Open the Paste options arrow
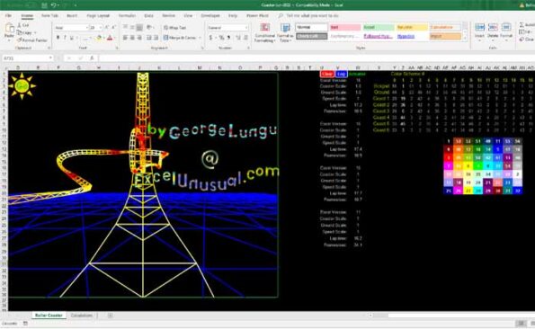 [x=9, y=40]
